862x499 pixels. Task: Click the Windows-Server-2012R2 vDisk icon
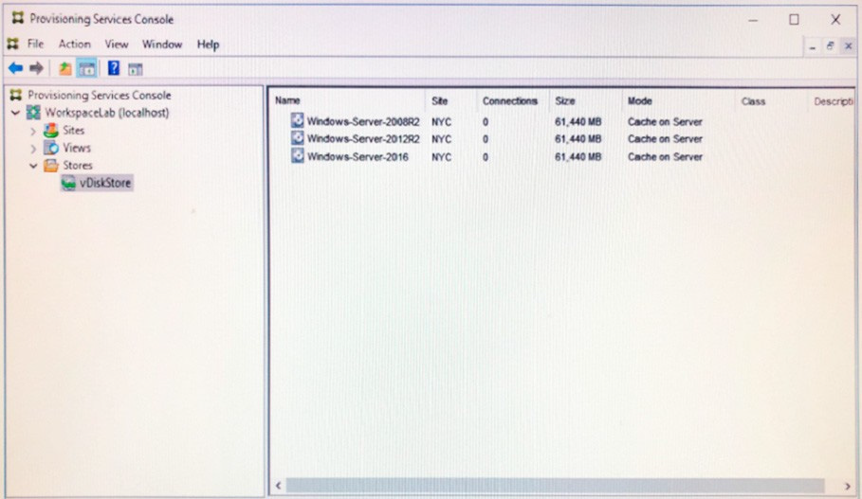click(x=298, y=138)
